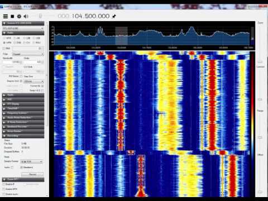268x201 pixels.
Task: Enable the Shift checkbox
Action: pyautogui.click(x=4, y=49)
